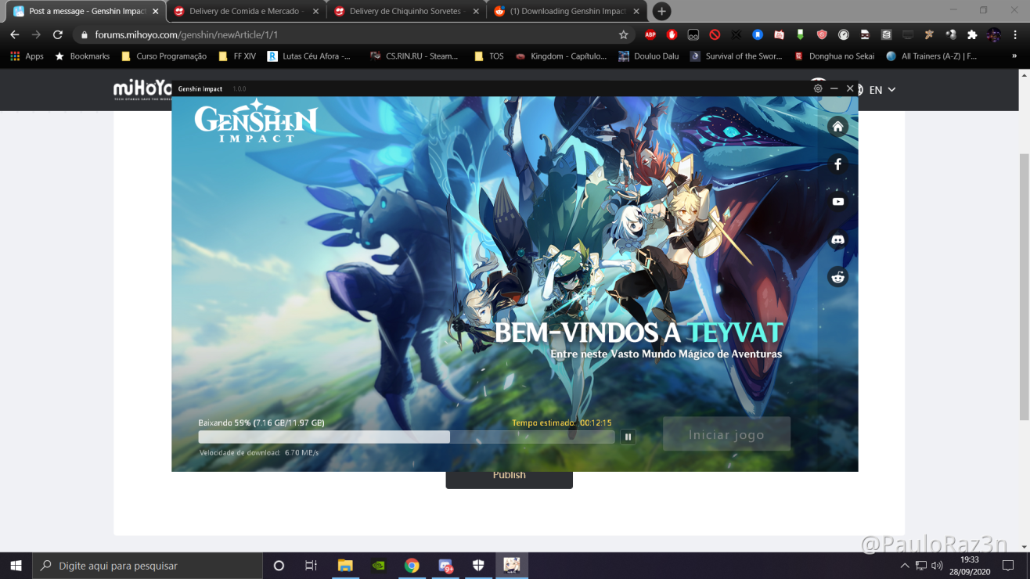
Task: Click the browser page vertical scrollbar
Action: click(1025, 287)
